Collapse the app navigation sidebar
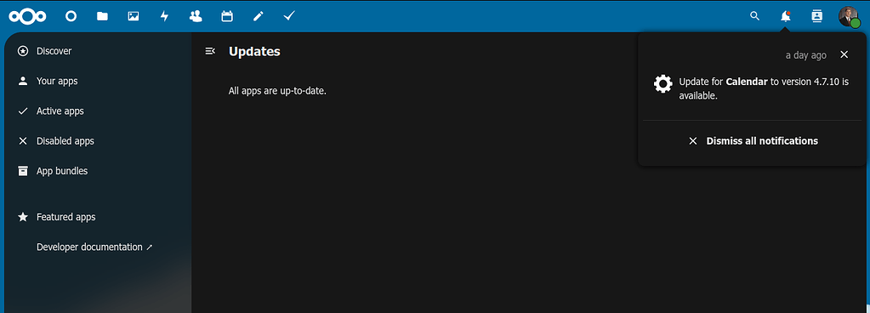This screenshot has height=313, width=870. (210, 51)
